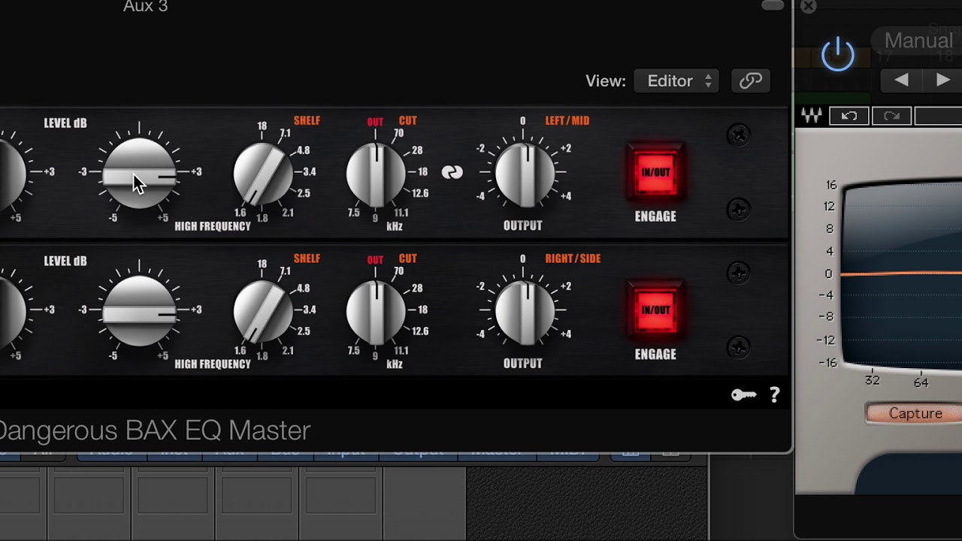
Task: Click the "OUTPUT" label in the Left/Mid row
Action: coord(522,225)
